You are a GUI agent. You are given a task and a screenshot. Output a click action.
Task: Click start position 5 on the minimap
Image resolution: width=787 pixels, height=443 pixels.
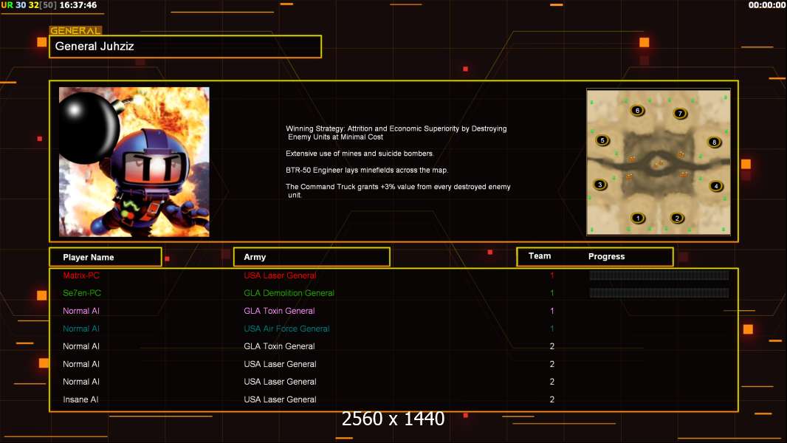click(x=602, y=140)
